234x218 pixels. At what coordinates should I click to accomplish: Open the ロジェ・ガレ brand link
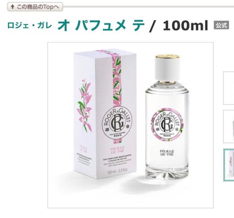[29, 26]
